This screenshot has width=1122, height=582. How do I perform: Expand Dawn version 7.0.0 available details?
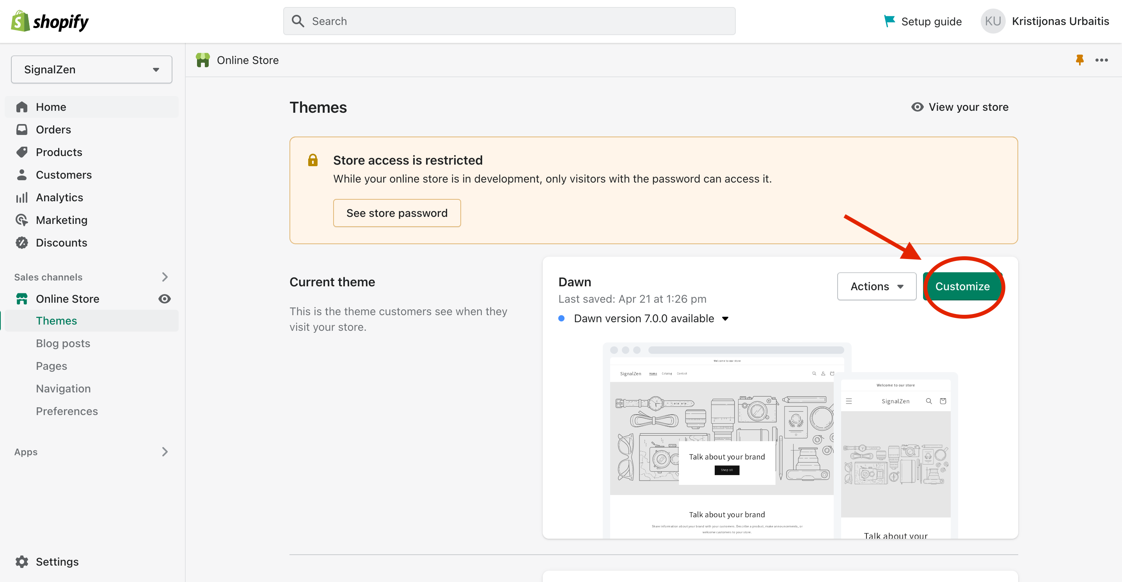point(725,318)
